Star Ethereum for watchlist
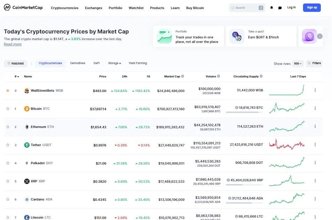The width and height of the screenshot is (332, 220). [8, 127]
